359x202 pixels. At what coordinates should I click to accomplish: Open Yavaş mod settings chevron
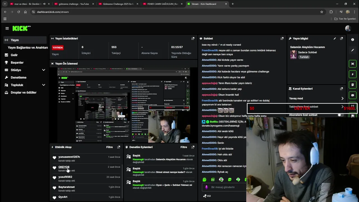(342, 98)
